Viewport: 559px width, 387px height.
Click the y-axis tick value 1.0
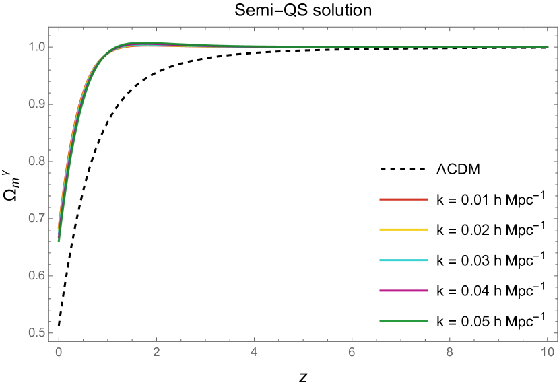36,47
